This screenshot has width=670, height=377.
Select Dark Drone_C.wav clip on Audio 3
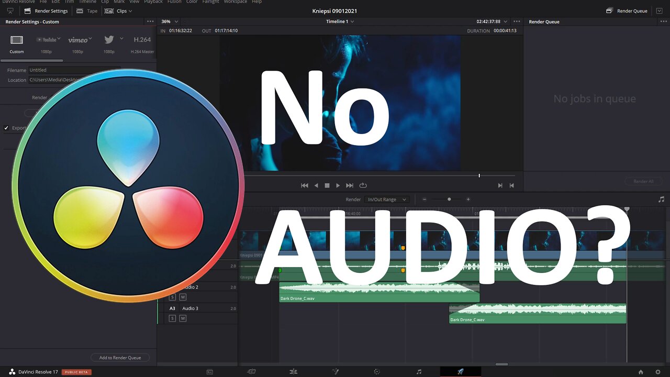click(x=538, y=313)
